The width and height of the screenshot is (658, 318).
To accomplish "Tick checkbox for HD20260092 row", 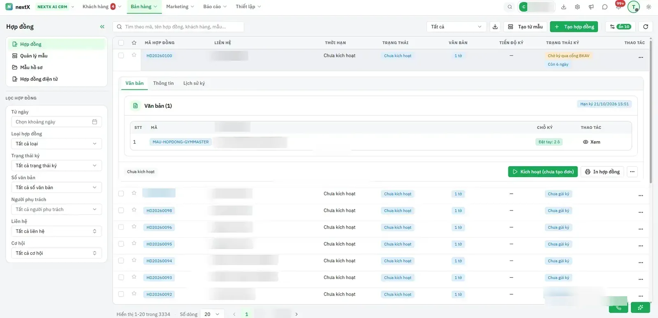I will (x=121, y=294).
